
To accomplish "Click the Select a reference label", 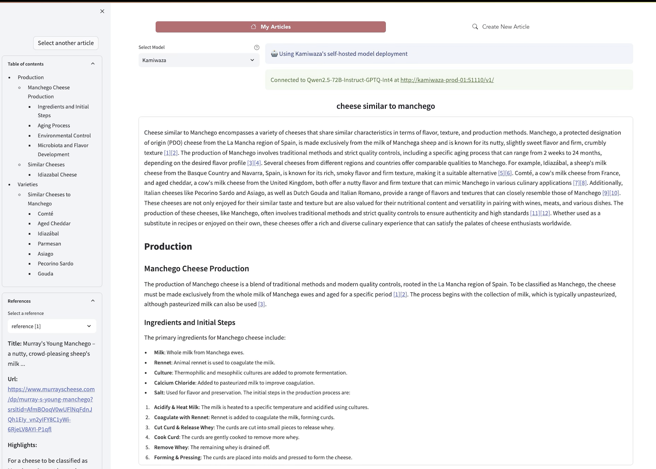I will pyautogui.click(x=26, y=313).
